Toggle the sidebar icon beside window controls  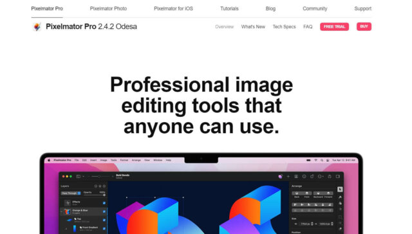point(79,177)
